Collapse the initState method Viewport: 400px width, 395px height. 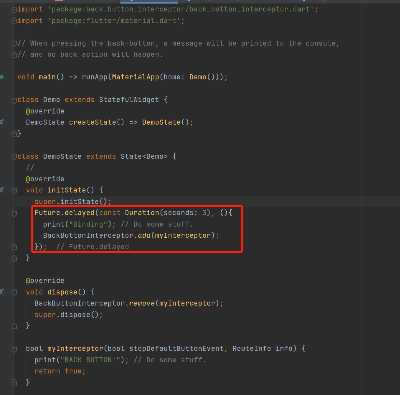[x=14, y=190]
